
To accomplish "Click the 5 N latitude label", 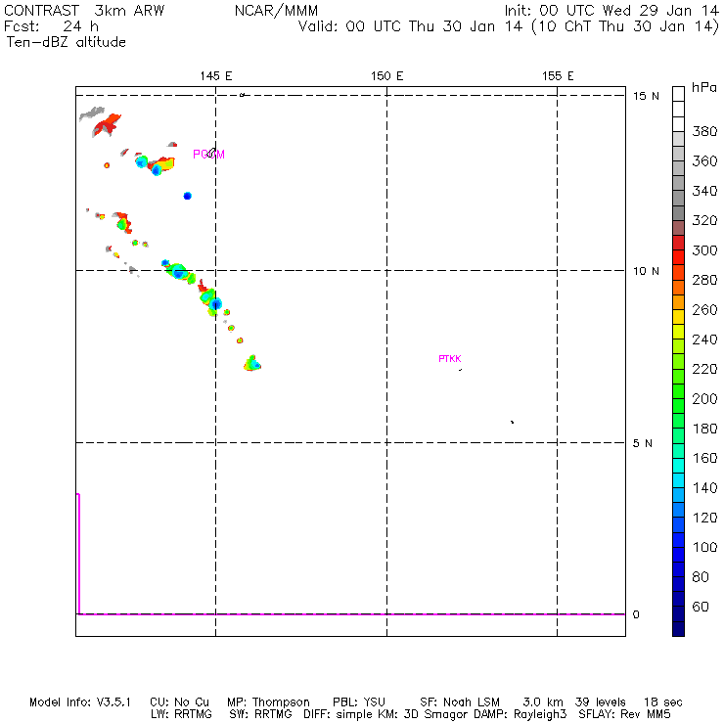I will [642, 443].
